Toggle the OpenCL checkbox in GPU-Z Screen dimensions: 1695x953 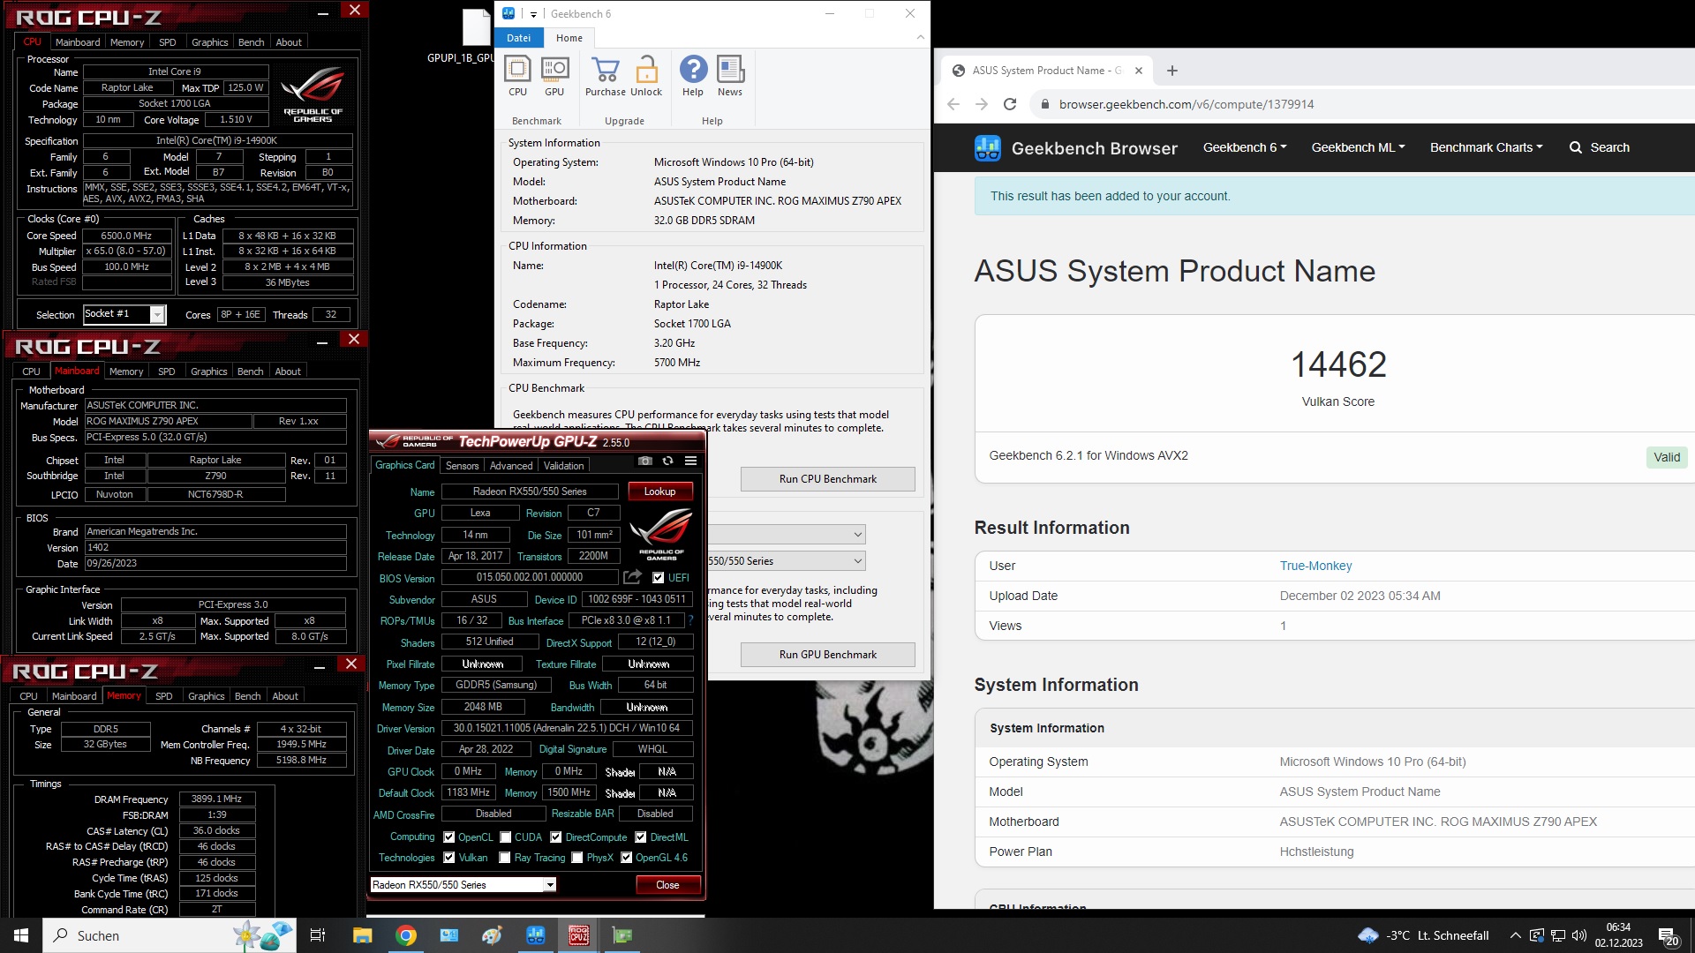tap(448, 837)
